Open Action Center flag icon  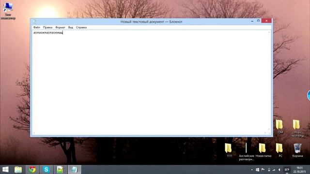point(263,170)
